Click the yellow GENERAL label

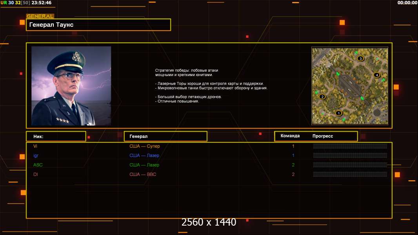(40, 16)
